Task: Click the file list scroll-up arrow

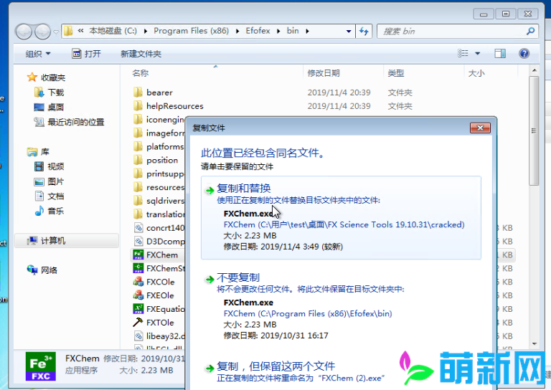Action: pos(534,70)
